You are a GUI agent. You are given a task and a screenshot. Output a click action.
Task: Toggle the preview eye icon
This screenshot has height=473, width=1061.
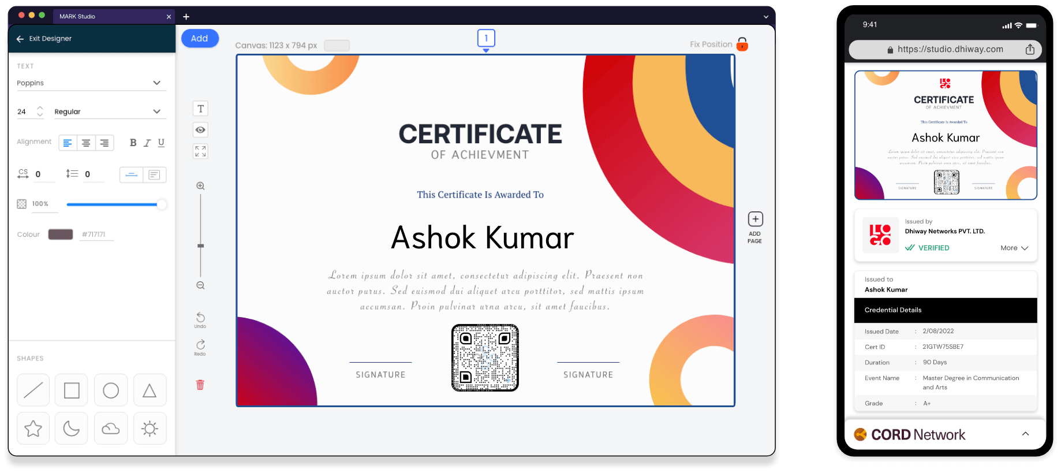pyautogui.click(x=200, y=130)
